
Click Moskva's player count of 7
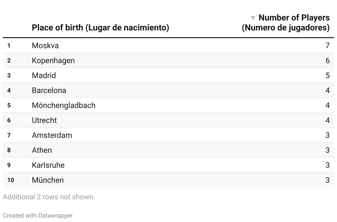point(327,45)
